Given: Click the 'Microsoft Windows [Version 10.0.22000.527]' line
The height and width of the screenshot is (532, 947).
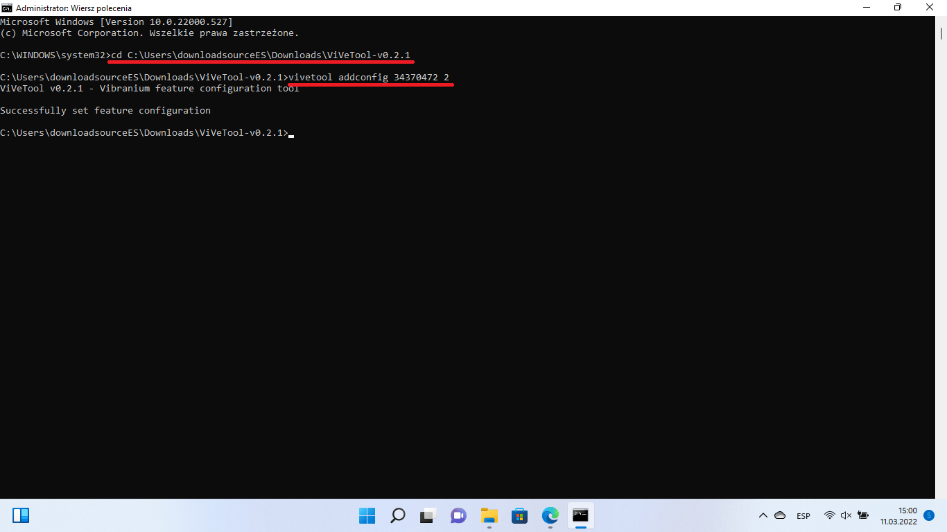Looking at the screenshot, I should [x=116, y=21].
